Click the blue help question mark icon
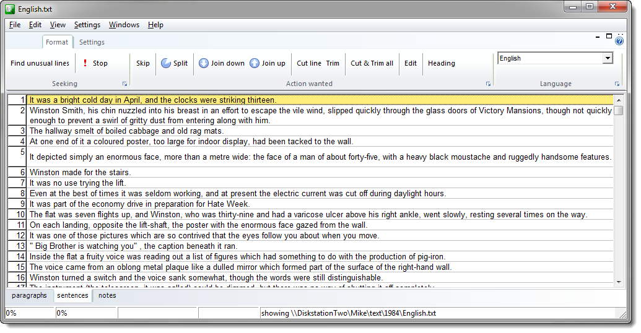 click(619, 41)
